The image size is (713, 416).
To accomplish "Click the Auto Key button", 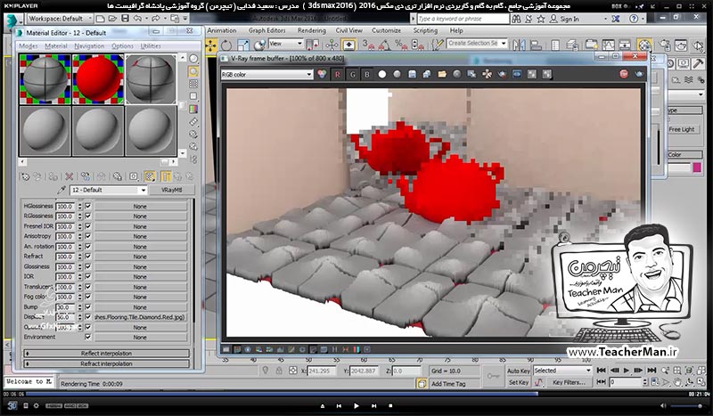I will pos(519,371).
